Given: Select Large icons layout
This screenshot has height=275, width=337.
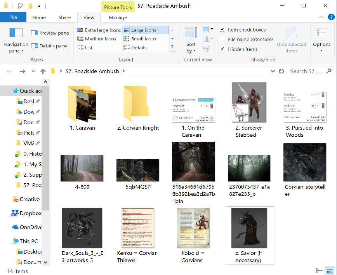Looking at the screenshot, I should click(145, 30).
